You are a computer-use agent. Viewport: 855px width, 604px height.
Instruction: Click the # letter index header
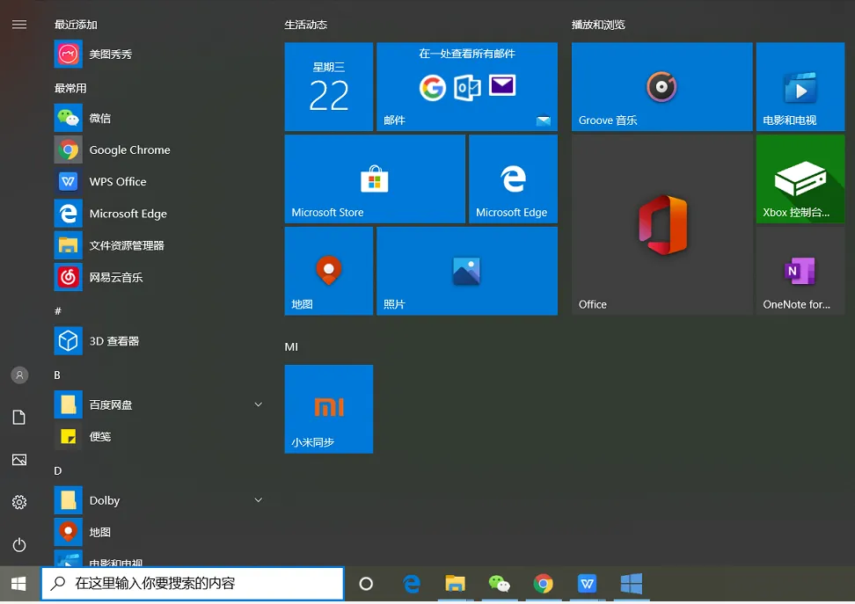[58, 311]
